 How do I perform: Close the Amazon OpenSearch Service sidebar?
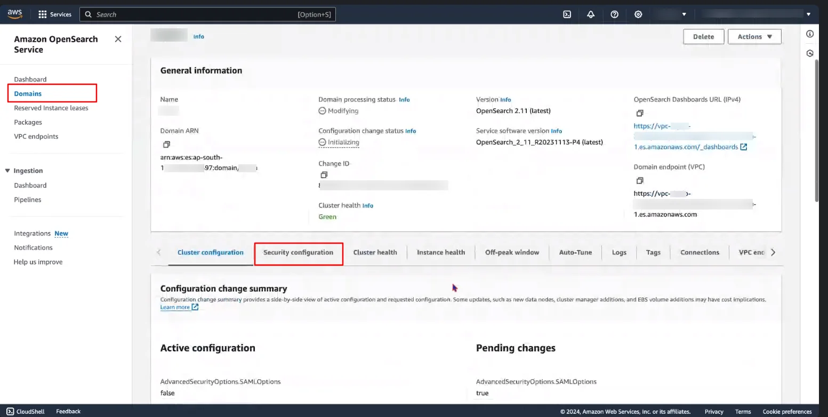118,39
